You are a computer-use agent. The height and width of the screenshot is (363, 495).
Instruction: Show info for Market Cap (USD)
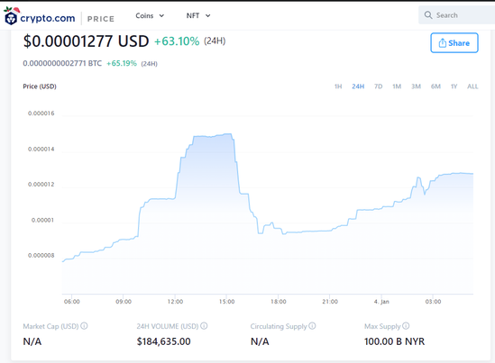(x=84, y=326)
